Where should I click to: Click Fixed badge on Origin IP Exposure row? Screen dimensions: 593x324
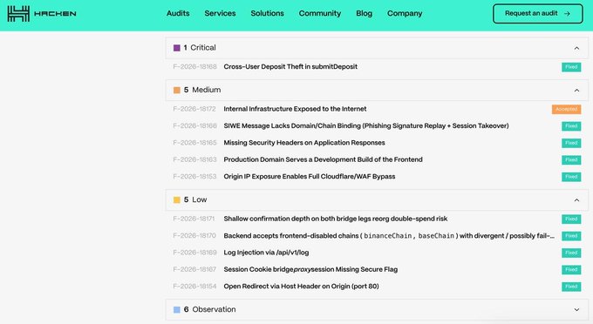pos(571,177)
